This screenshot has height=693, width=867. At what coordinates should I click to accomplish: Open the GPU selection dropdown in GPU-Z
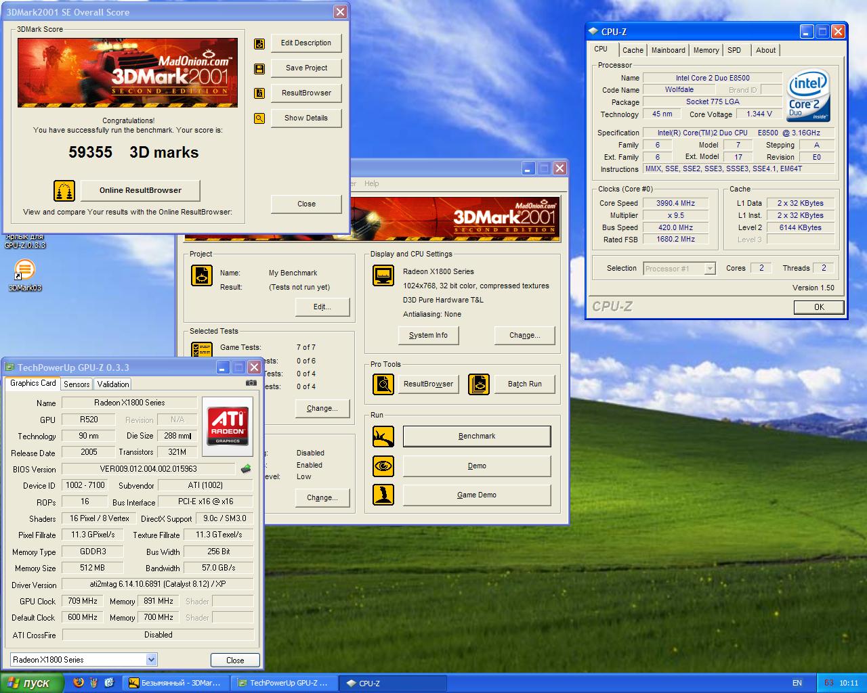[x=151, y=660]
